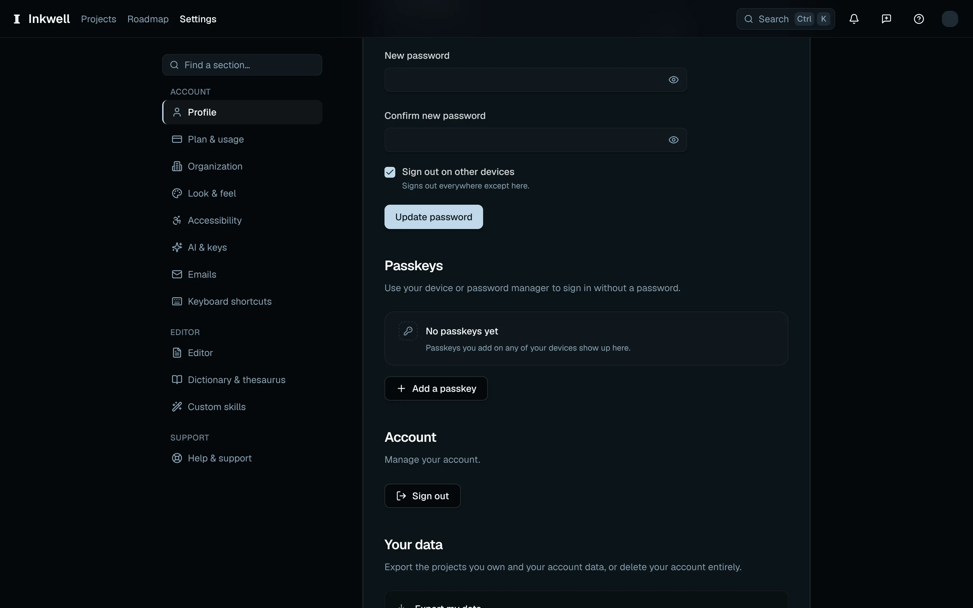Image resolution: width=973 pixels, height=608 pixels.
Task: Click the Look & feel palette icon
Action: (177, 194)
